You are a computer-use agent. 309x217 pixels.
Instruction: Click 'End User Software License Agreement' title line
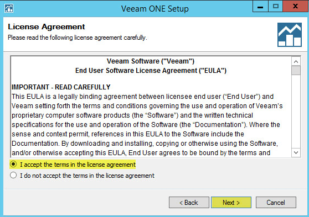click(151, 71)
